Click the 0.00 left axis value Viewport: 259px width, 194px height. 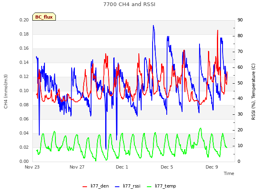(x=24, y=161)
